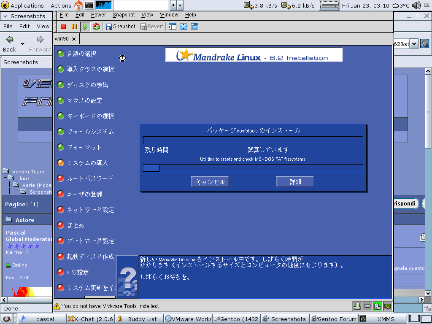The width and height of the screenshot is (432, 324).
Task: Click the 詳細 (Details) button in installer
Action: [x=295, y=182]
